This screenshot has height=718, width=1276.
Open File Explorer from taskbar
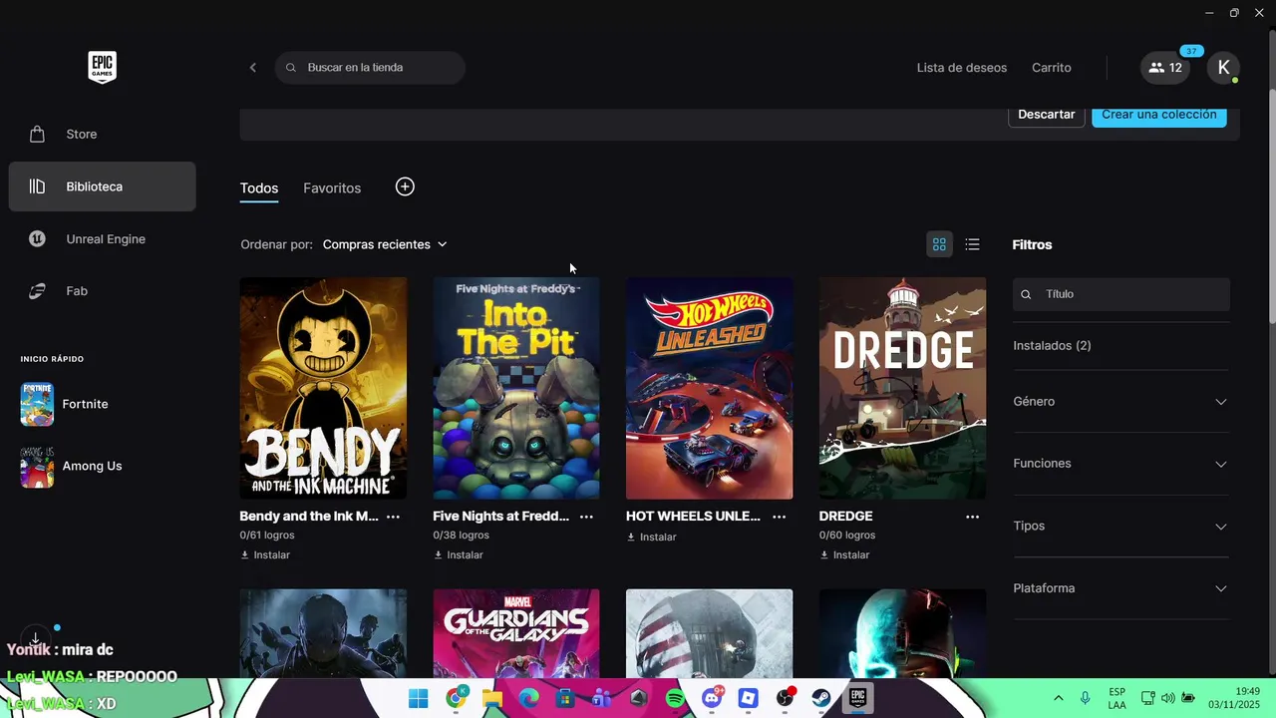492,699
